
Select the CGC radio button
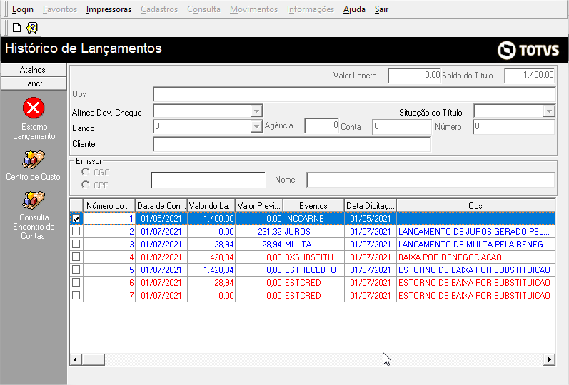[x=85, y=172]
